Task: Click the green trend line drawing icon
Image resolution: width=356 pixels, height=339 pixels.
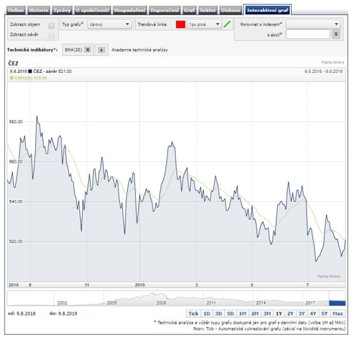Action: coord(227,25)
